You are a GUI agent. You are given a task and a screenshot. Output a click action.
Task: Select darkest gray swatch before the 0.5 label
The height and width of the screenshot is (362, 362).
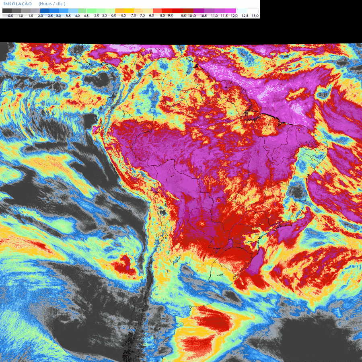click(7, 11)
